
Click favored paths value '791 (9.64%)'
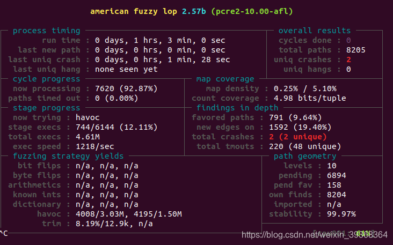(295, 117)
